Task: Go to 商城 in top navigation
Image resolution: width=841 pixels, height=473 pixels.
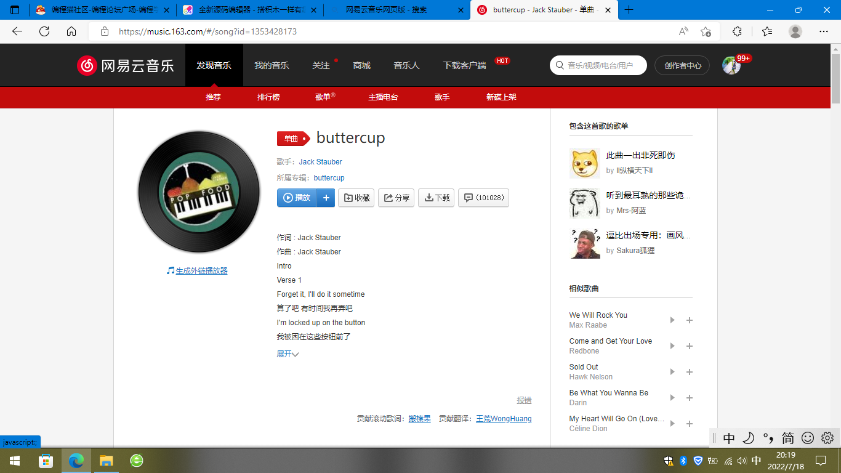Action: [361, 65]
